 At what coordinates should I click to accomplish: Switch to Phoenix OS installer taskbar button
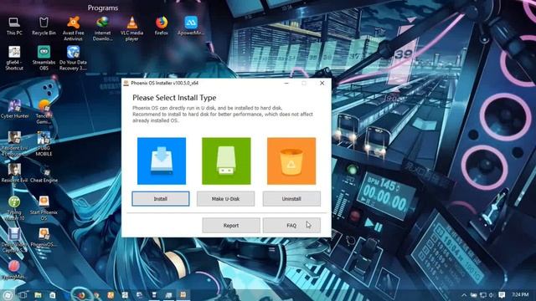183,294
